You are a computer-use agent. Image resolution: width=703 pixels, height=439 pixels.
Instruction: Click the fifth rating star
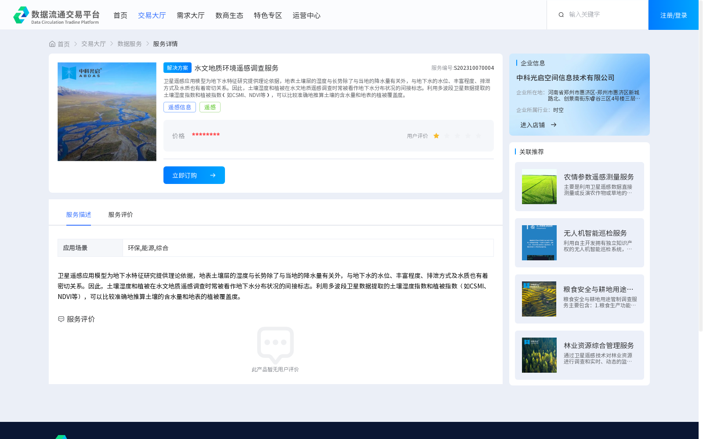click(x=478, y=136)
